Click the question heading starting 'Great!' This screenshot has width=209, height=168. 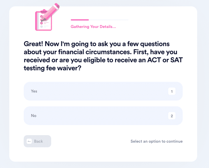click(x=103, y=56)
